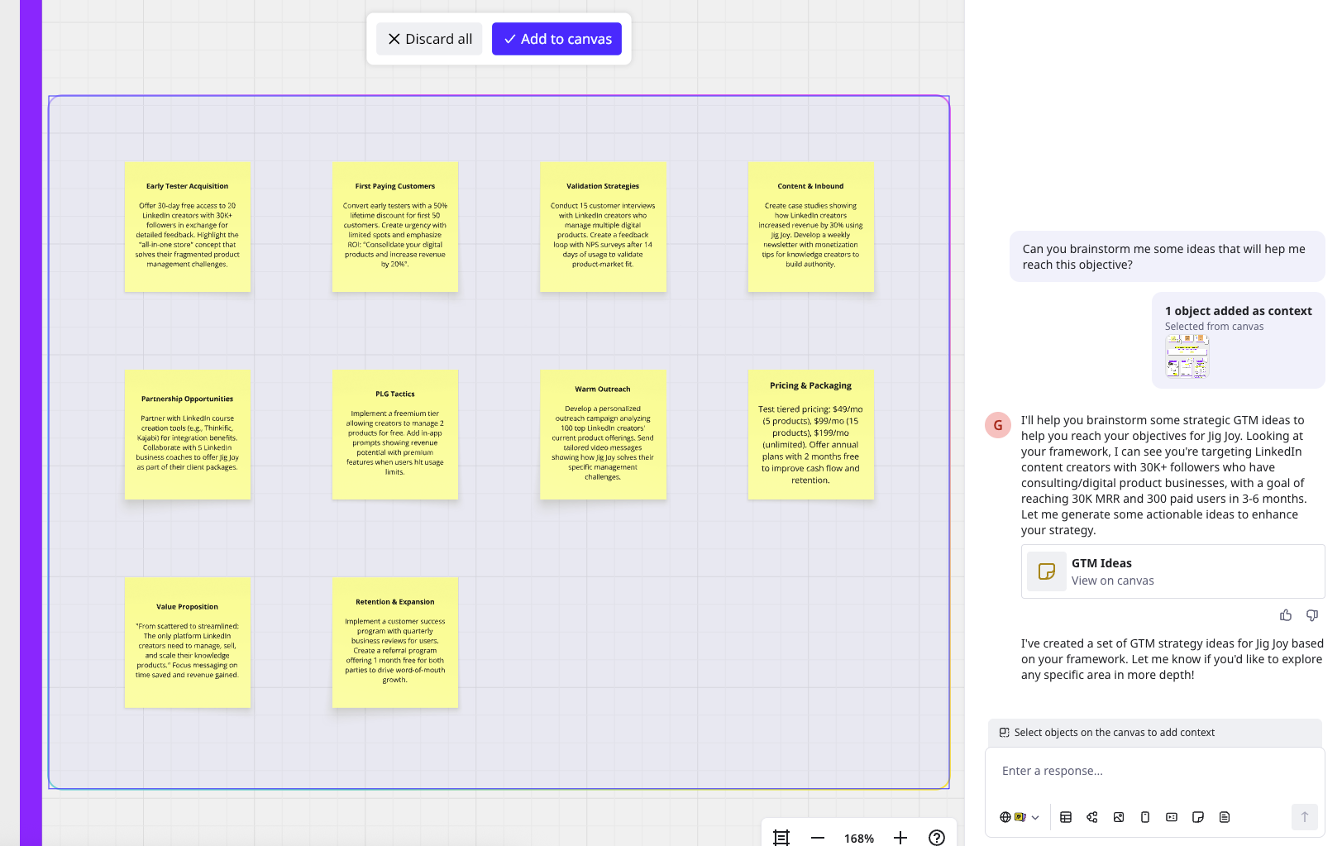This screenshot has width=1342, height=846.
Task: Zoom out with the minus button
Action: coord(818,838)
